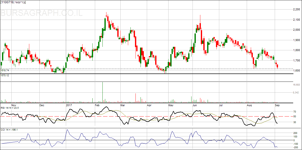Click the RSI 14/14 = 23.5 label
The height and width of the screenshot is (150, 302).
click(x=10, y=108)
